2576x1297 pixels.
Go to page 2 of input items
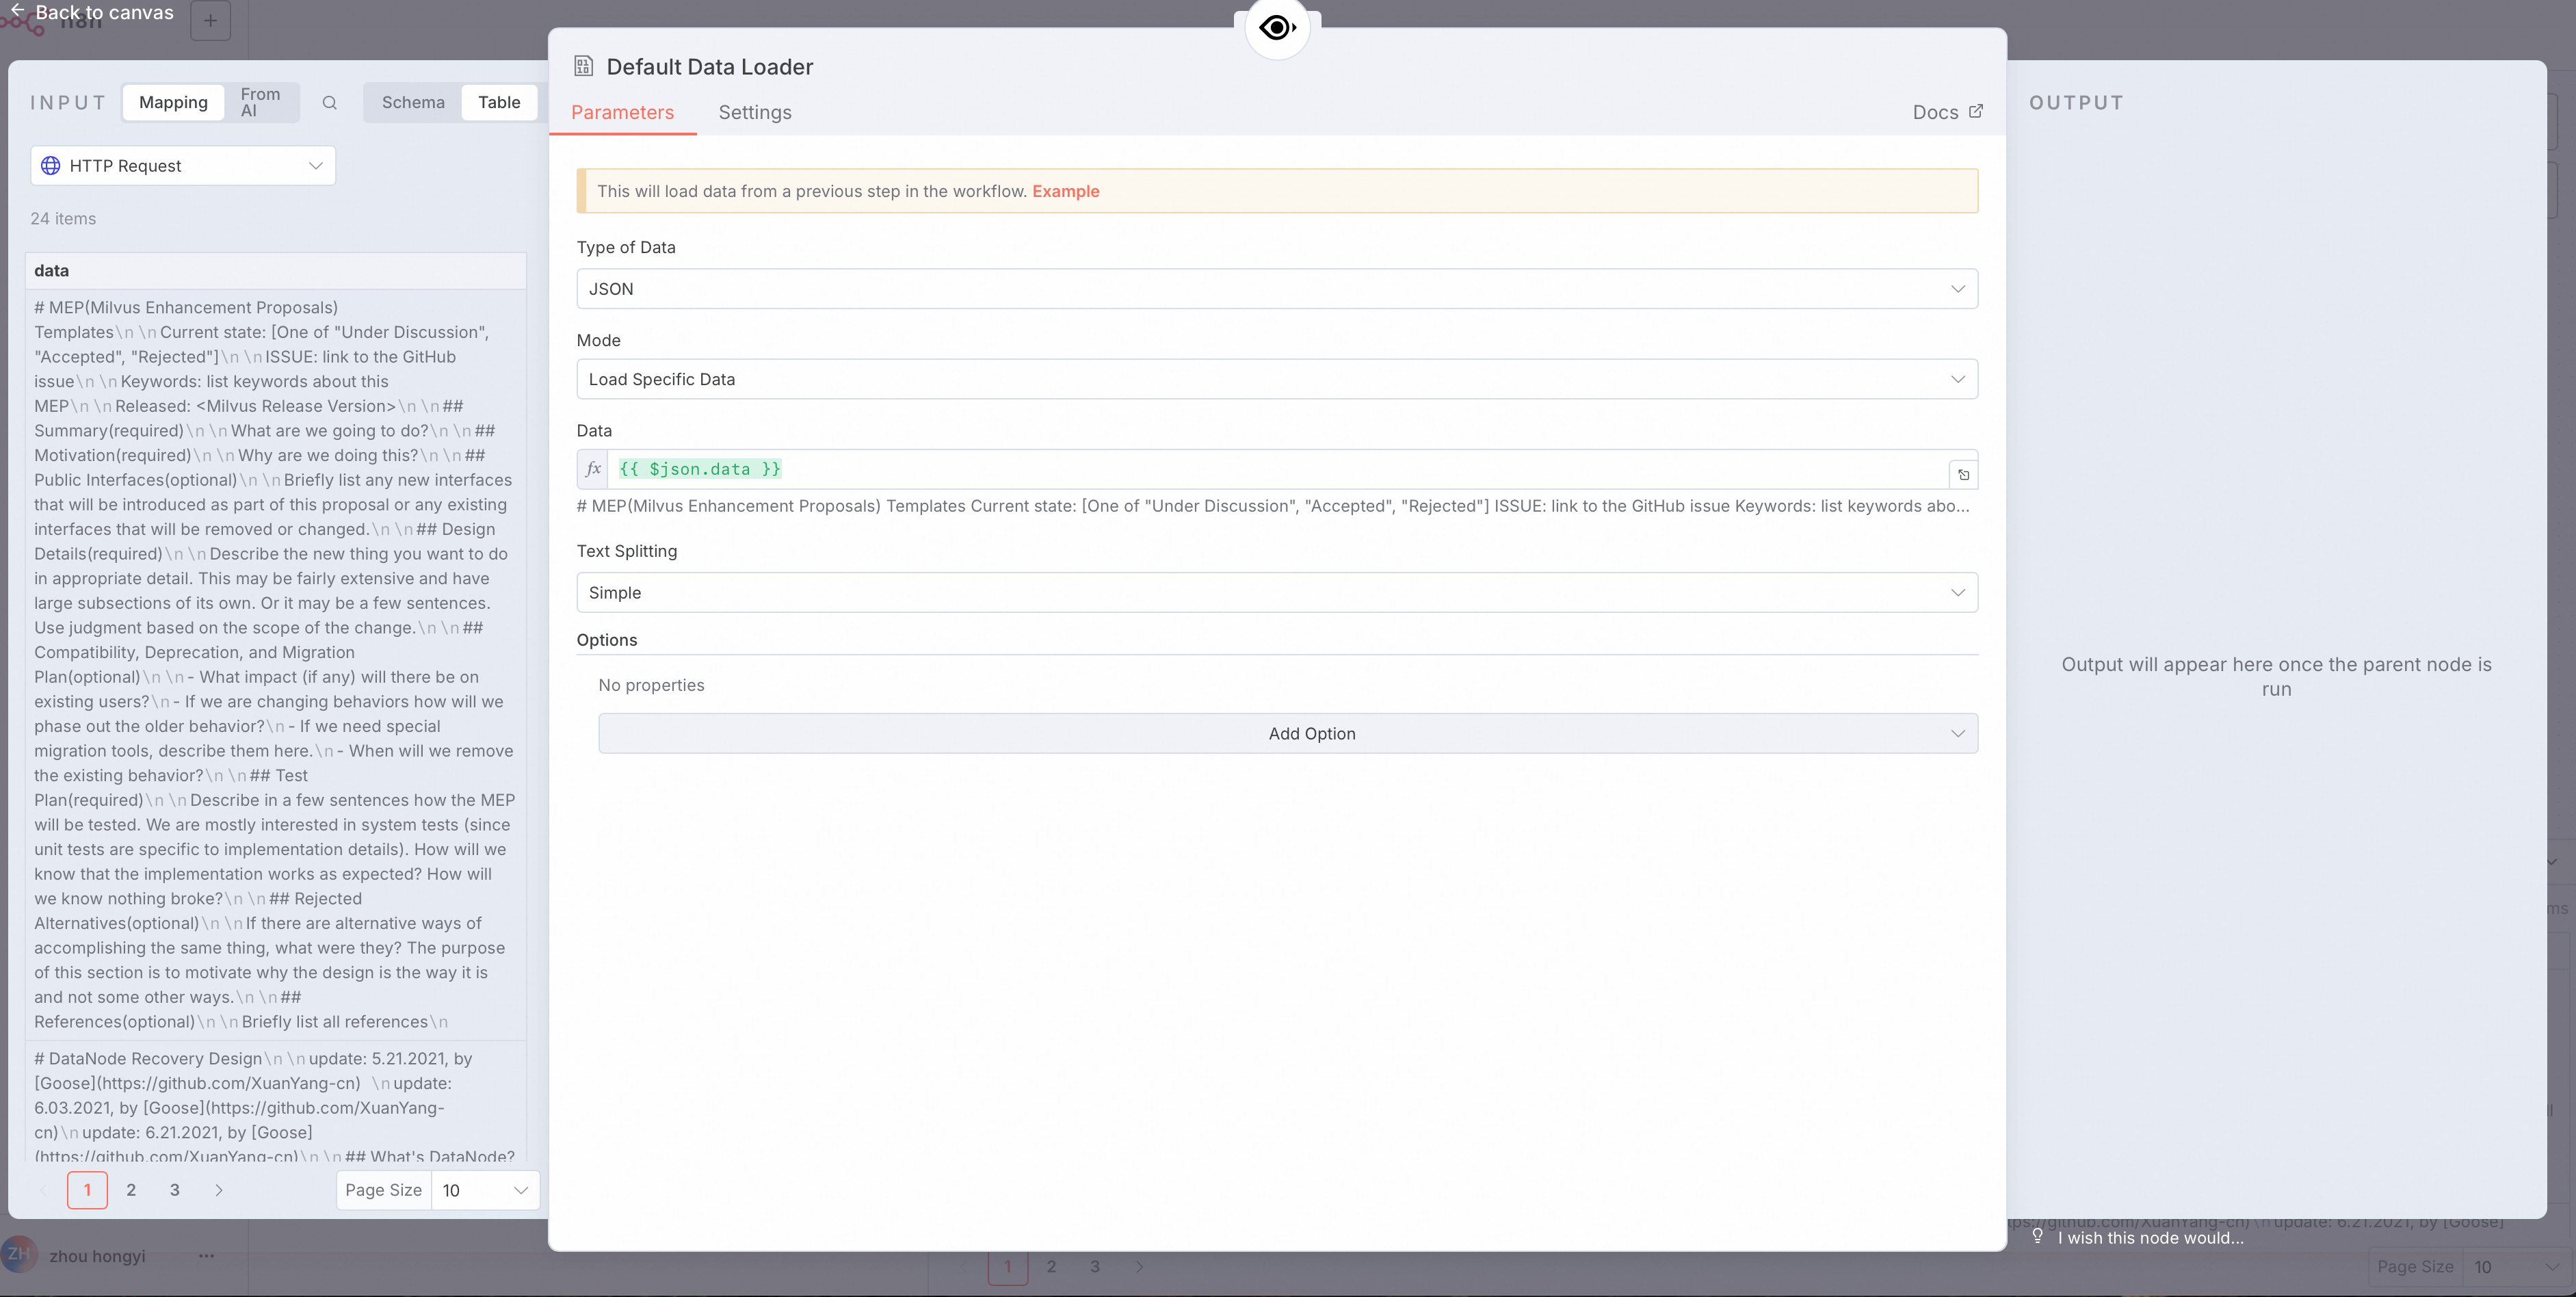click(131, 1190)
